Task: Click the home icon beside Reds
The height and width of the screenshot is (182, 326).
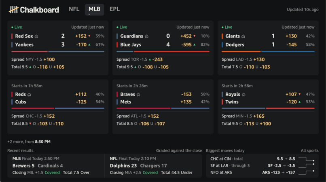Action: click(x=29, y=95)
